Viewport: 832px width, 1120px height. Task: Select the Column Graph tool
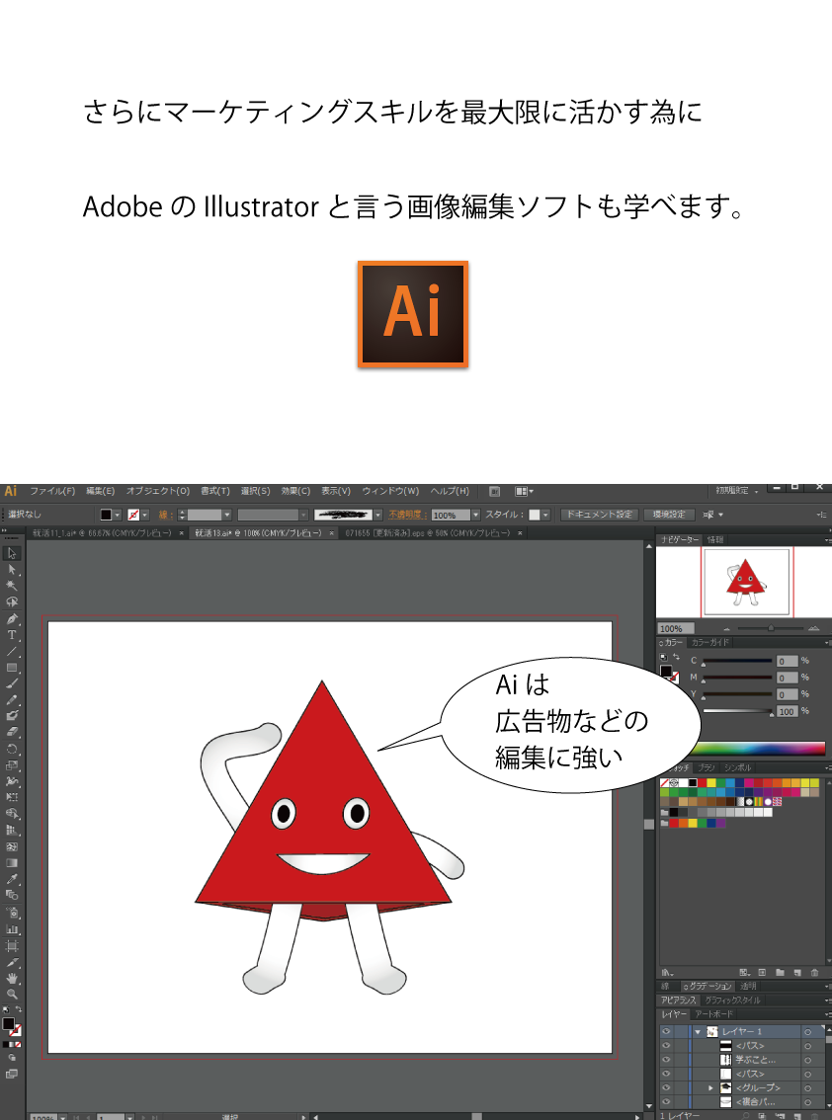[x=12, y=929]
